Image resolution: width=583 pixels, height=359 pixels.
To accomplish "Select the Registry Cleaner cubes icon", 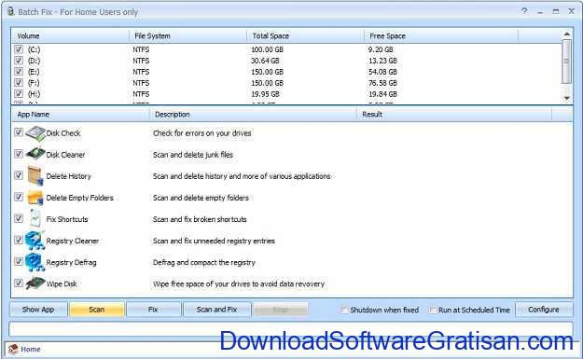I will coord(35,241).
